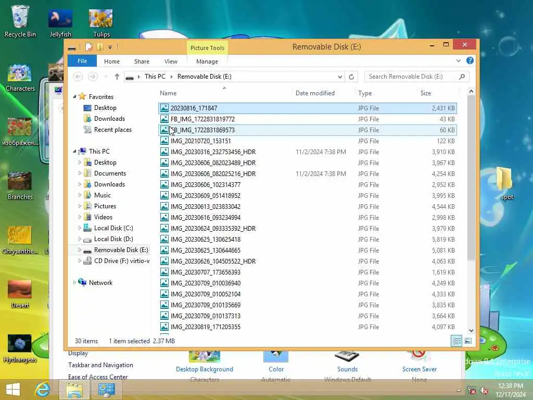Click file list vertical scrollbar
The height and width of the screenshot is (400, 533).
click(x=471, y=177)
